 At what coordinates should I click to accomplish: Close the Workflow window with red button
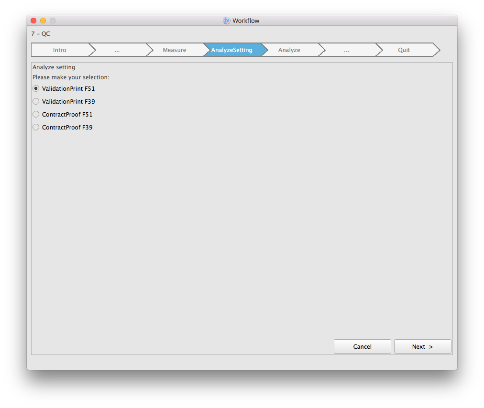click(x=33, y=21)
